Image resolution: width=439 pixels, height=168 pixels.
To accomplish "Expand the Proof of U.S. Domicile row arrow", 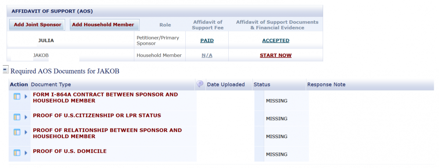I will pos(26,153).
